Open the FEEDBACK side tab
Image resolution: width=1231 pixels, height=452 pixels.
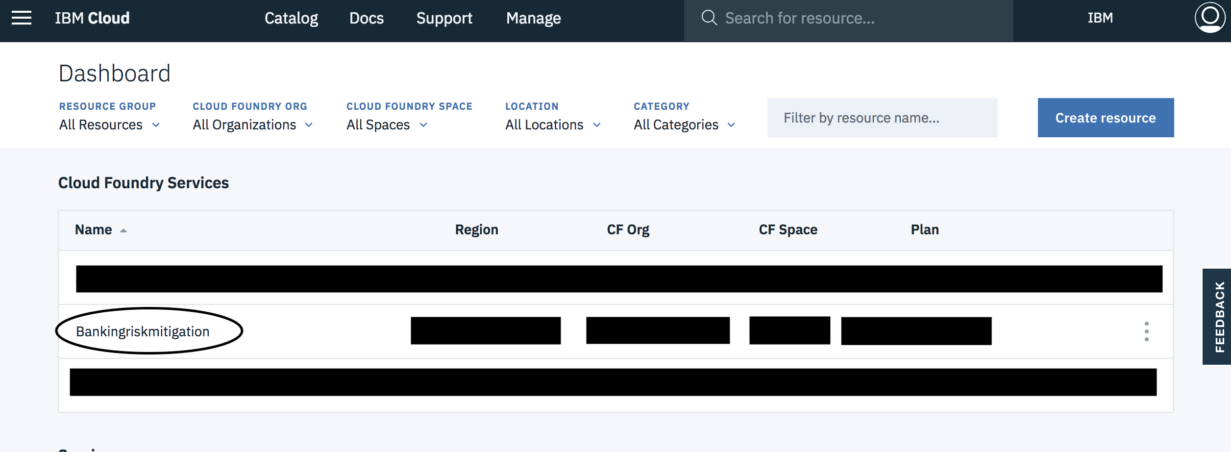pos(1217,317)
